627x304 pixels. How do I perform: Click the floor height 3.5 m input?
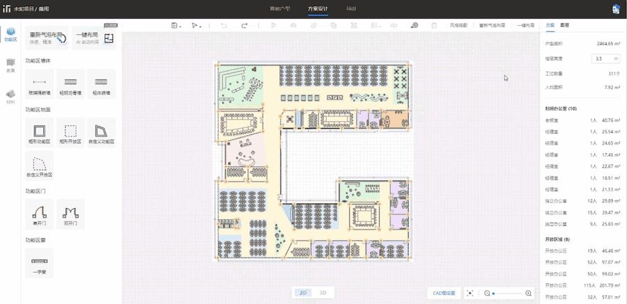(606, 58)
